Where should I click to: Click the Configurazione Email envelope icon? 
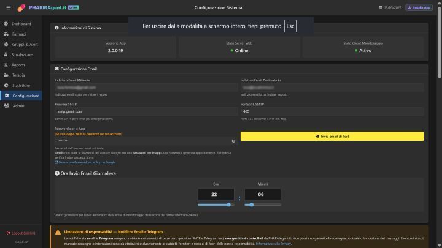(56, 69)
